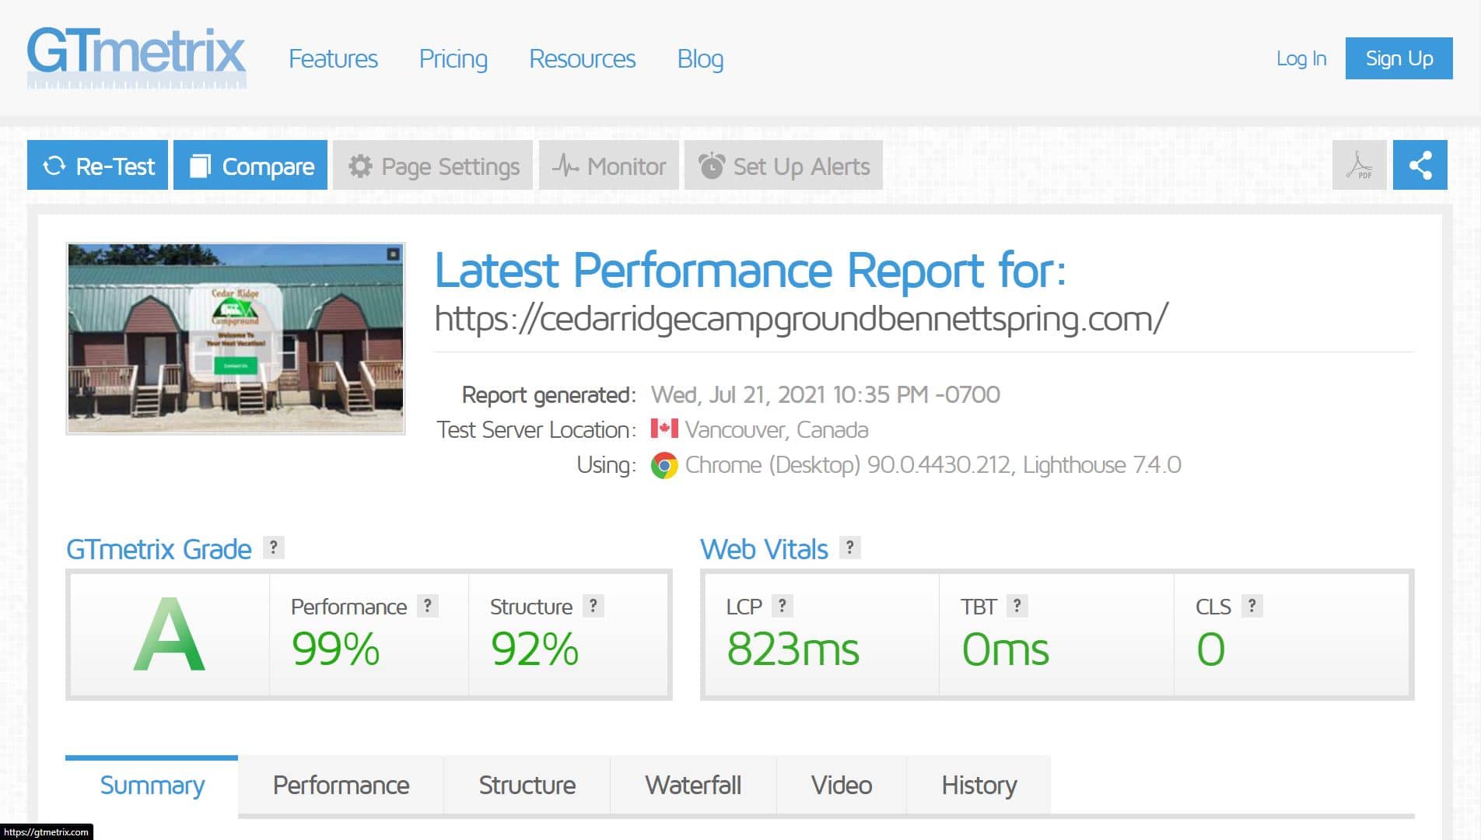
Task: Click the CLS help question mark
Action: click(1252, 606)
